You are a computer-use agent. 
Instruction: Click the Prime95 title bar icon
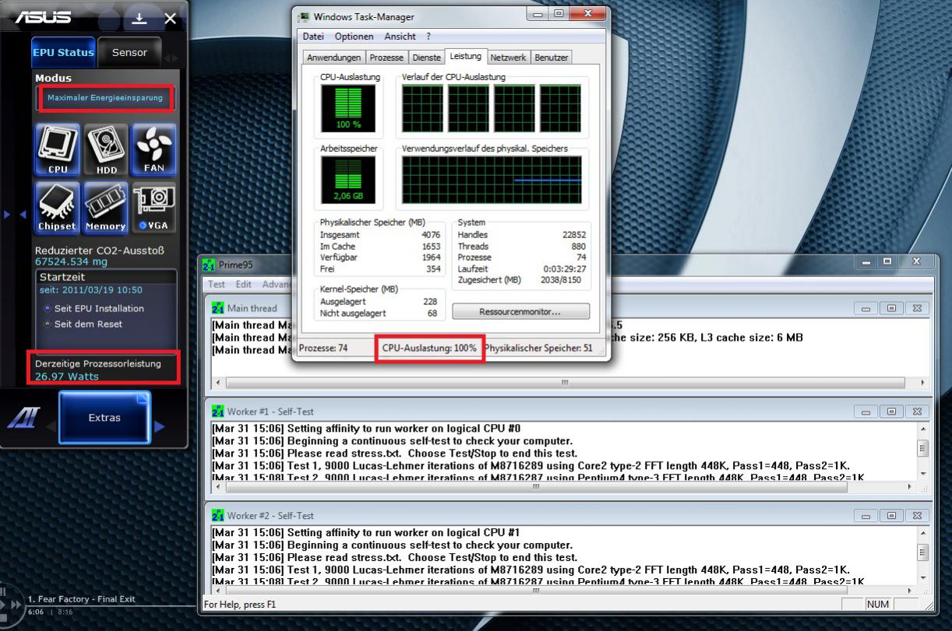[209, 265]
